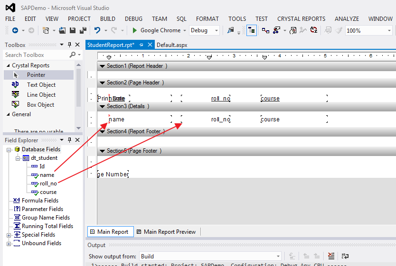Collapse the Crystal Reports toolbox group
Viewport: 396px width, 266px height.
click(8, 65)
